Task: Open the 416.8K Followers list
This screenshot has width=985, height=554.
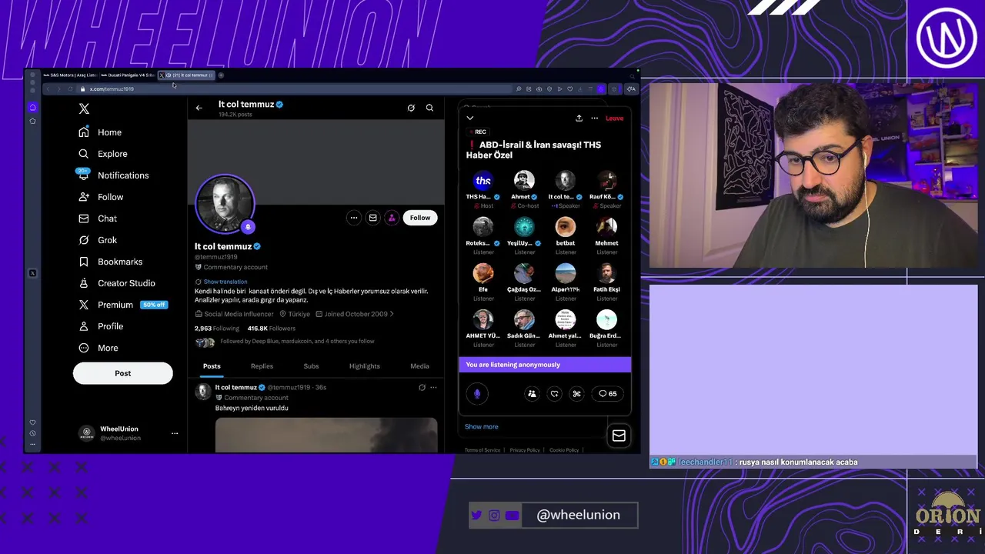Action: [x=271, y=329]
